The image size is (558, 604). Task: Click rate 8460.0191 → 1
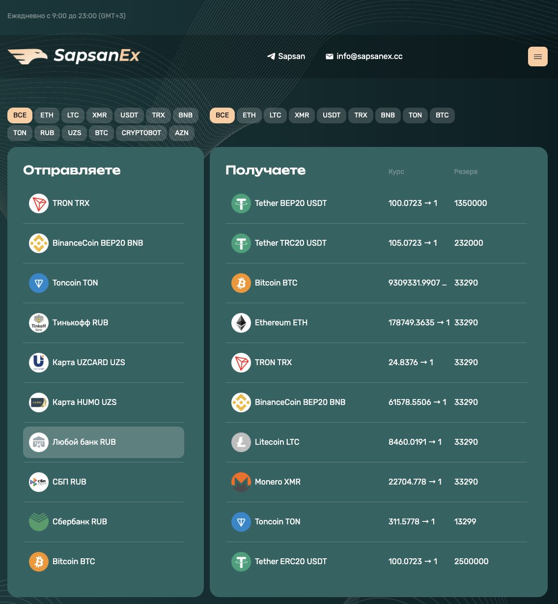point(415,442)
